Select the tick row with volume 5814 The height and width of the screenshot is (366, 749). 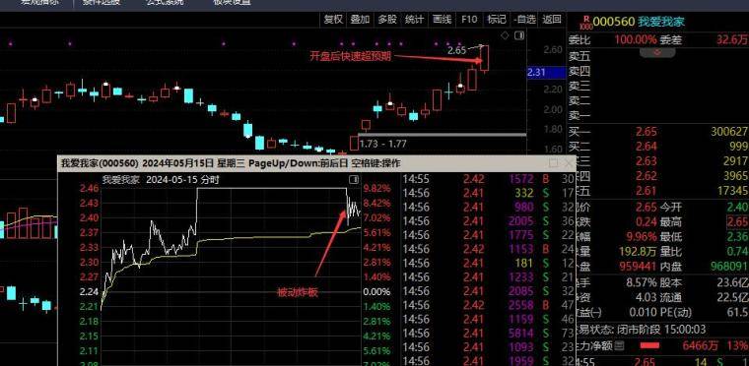pos(487,334)
